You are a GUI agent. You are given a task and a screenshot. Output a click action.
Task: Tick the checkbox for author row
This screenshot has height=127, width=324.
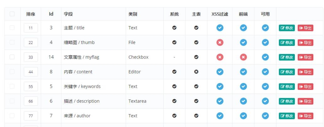(x=12, y=116)
